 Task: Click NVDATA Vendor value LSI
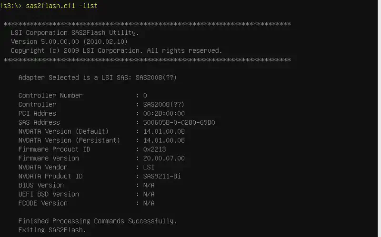coord(149,167)
